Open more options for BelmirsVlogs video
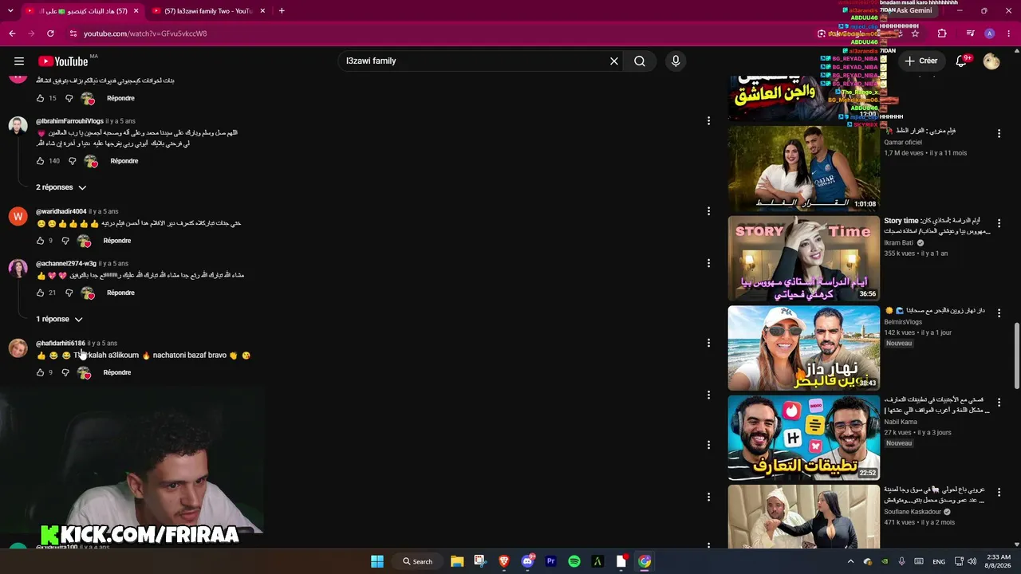The image size is (1021, 574). click(x=999, y=313)
